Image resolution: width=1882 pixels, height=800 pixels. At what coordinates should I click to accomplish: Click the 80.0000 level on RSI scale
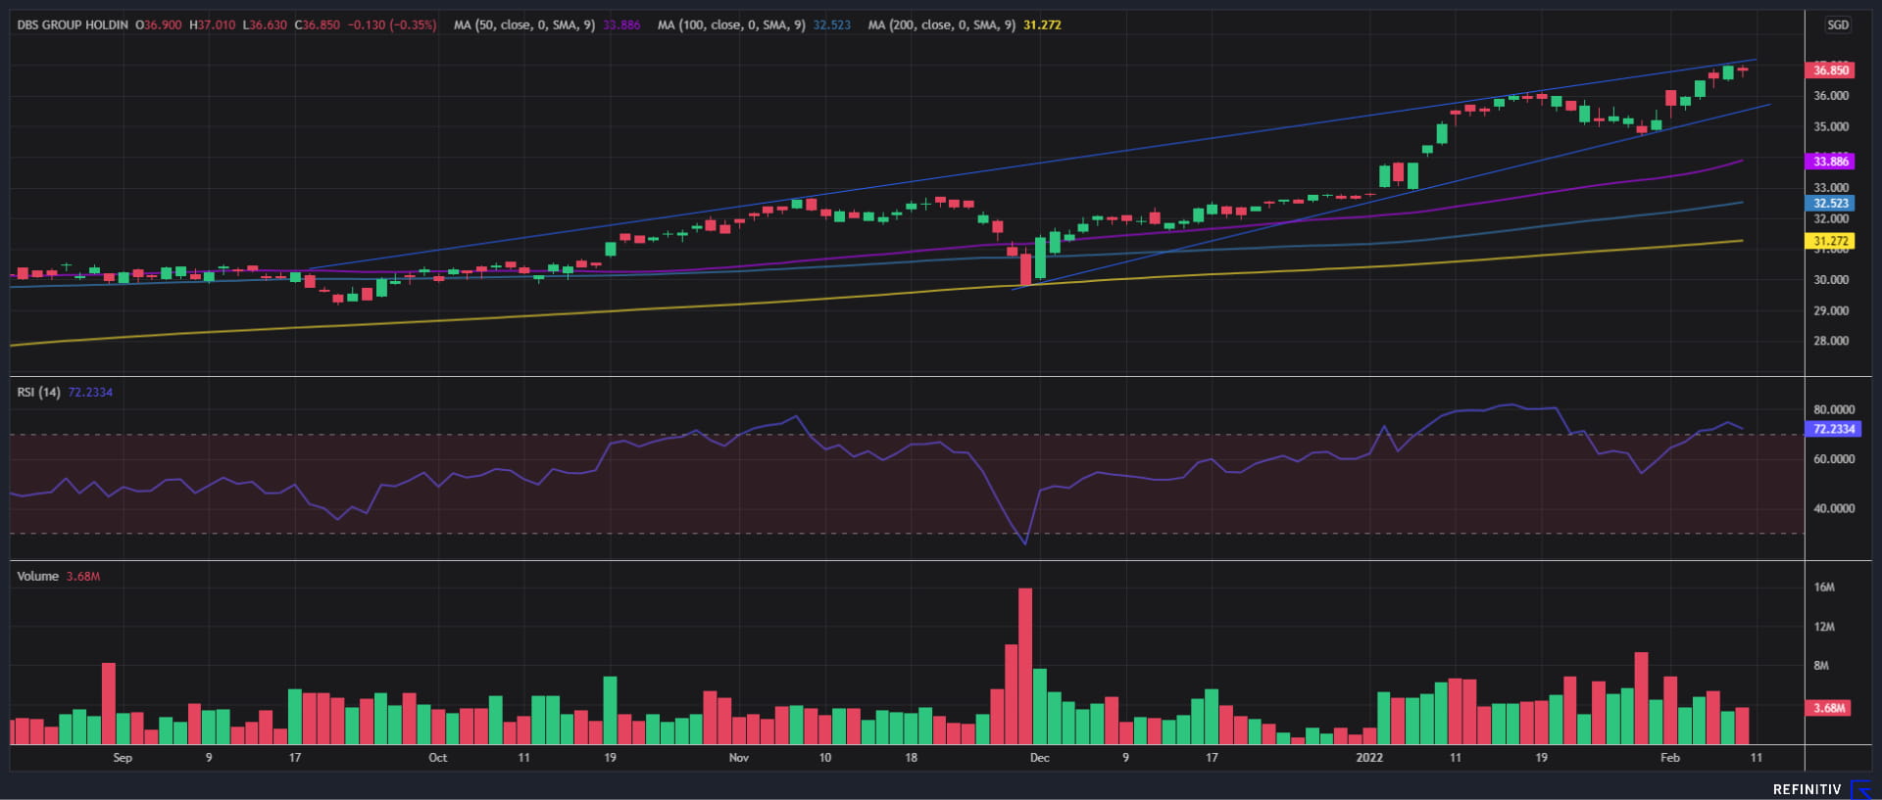pos(1833,410)
